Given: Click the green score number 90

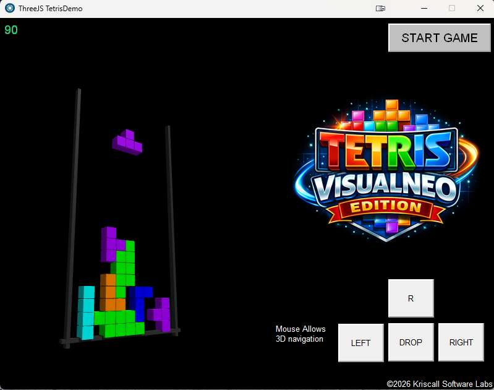Looking at the screenshot, I should pos(11,30).
